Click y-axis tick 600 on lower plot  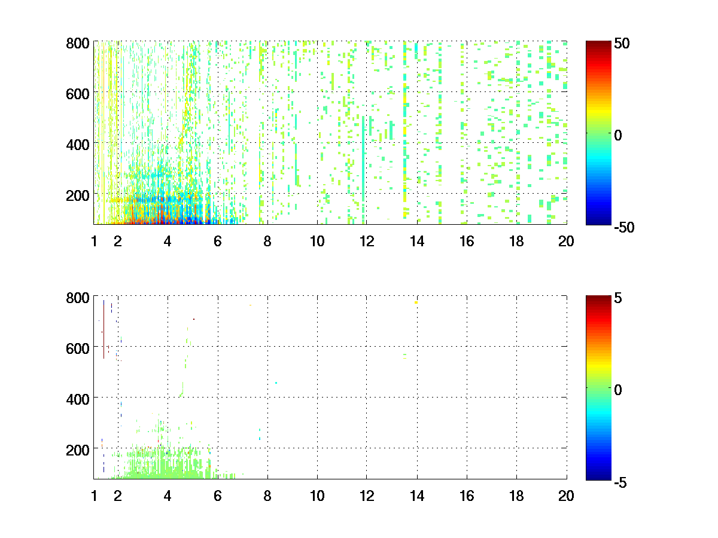[x=78, y=347]
